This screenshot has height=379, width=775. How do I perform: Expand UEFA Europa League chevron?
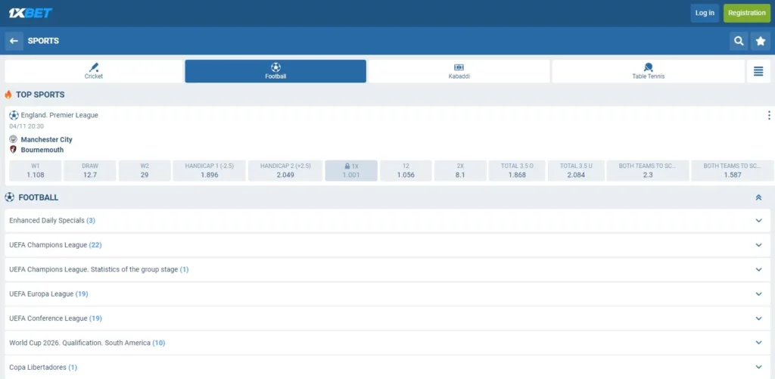tap(758, 294)
